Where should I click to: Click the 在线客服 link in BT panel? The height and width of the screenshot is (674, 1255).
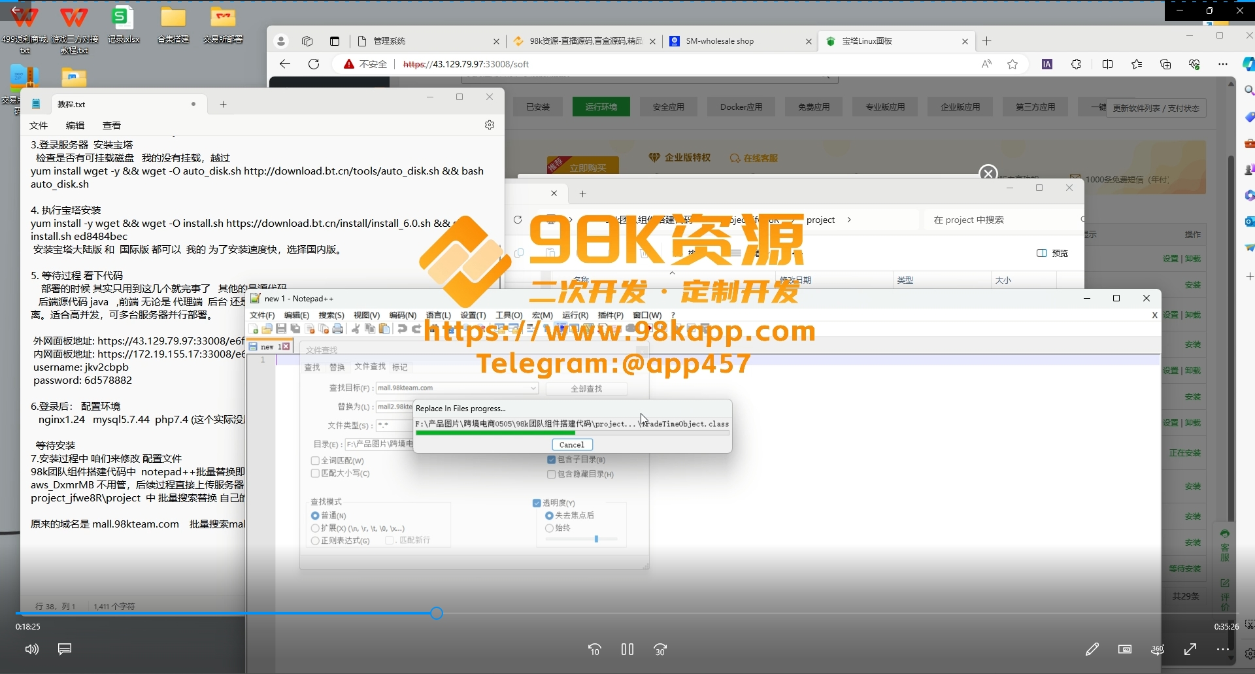tap(754, 158)
